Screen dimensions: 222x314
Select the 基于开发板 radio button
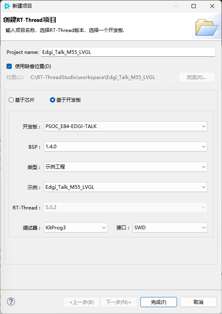(52, 100)
